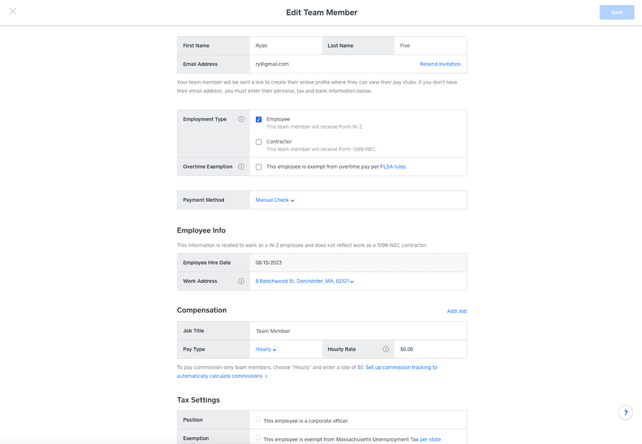The width and height of the screenshot is (642, 444).
Task: Click the Add Job link
Action: [456, 311]
